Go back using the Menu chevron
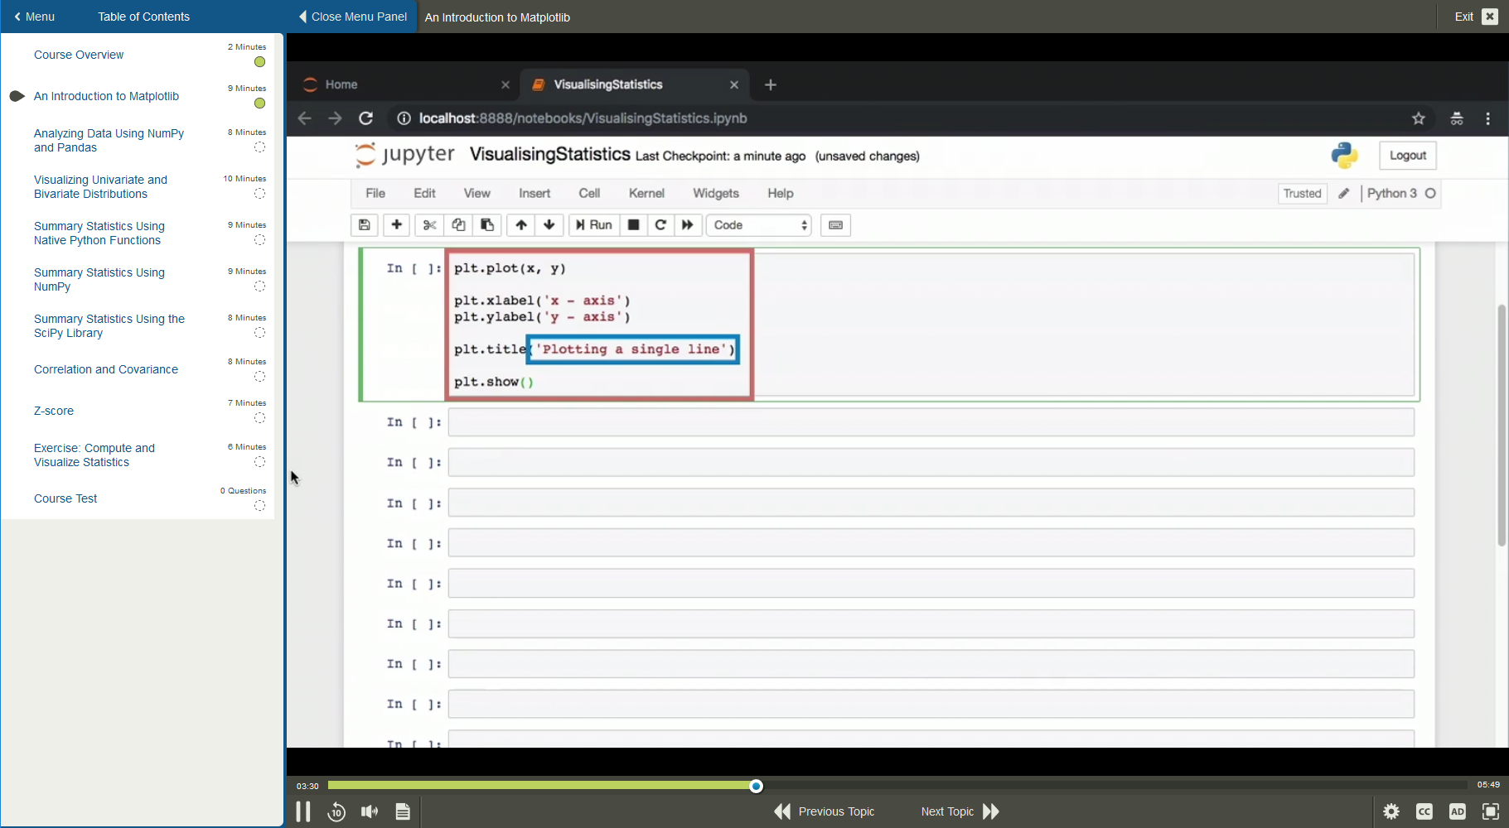 (x=34, y=17)
